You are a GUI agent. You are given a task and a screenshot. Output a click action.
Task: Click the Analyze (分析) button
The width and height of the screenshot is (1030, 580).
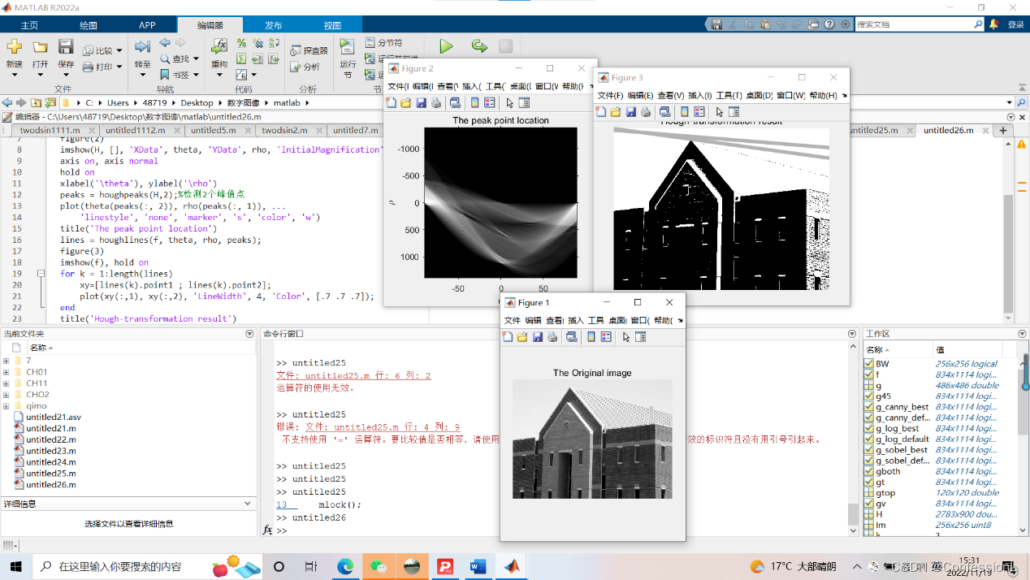click(x=305, y=67)
